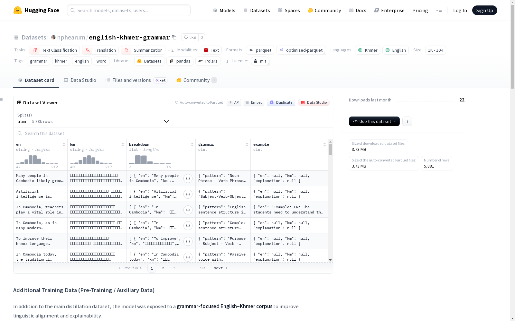Click the nphearum user avatar
The width and height of the screenshot is (515, 321).
[53, 37]
